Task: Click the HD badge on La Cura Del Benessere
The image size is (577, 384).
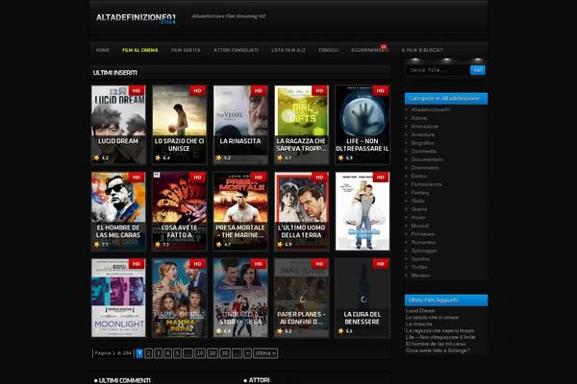Action: click(381, 264)
